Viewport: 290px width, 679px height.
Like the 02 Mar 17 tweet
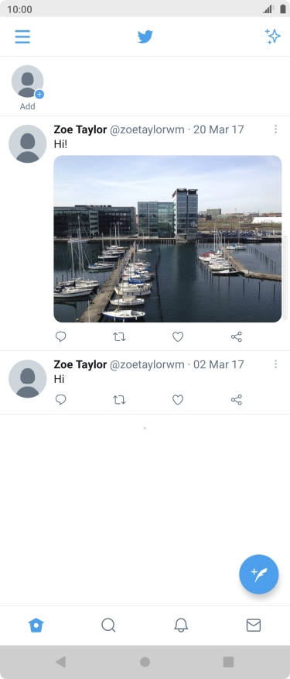pyautogui.click(x=178, y=399)
